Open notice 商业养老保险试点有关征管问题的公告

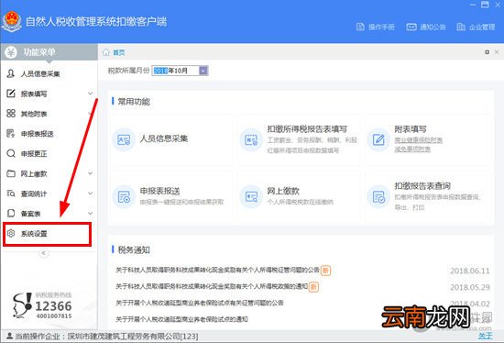[200, 303]
